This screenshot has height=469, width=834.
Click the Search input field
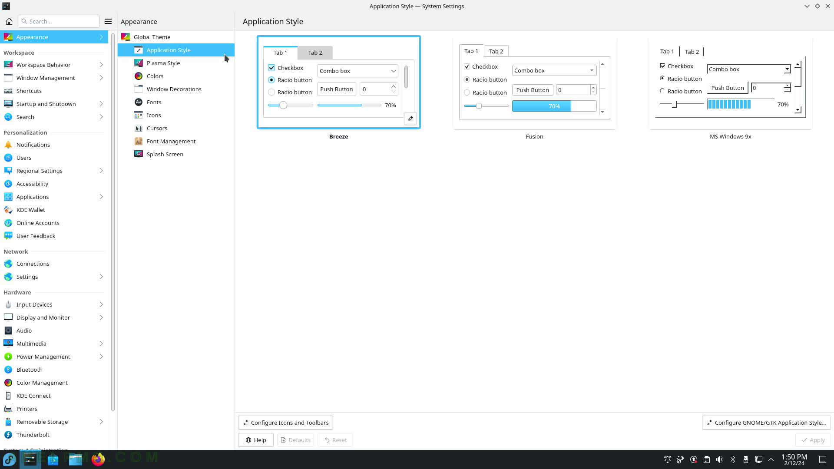tap(59, 21)
